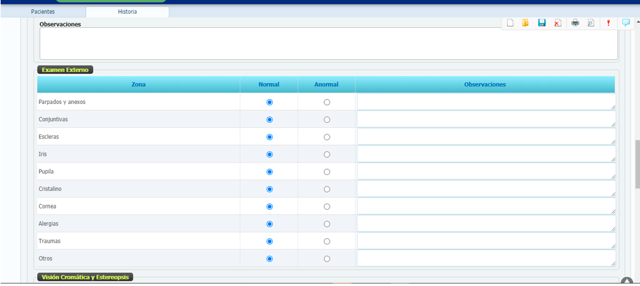Click the delete document red X icon
This screenshot has width=640, height=286.
(x=558, y=23)
